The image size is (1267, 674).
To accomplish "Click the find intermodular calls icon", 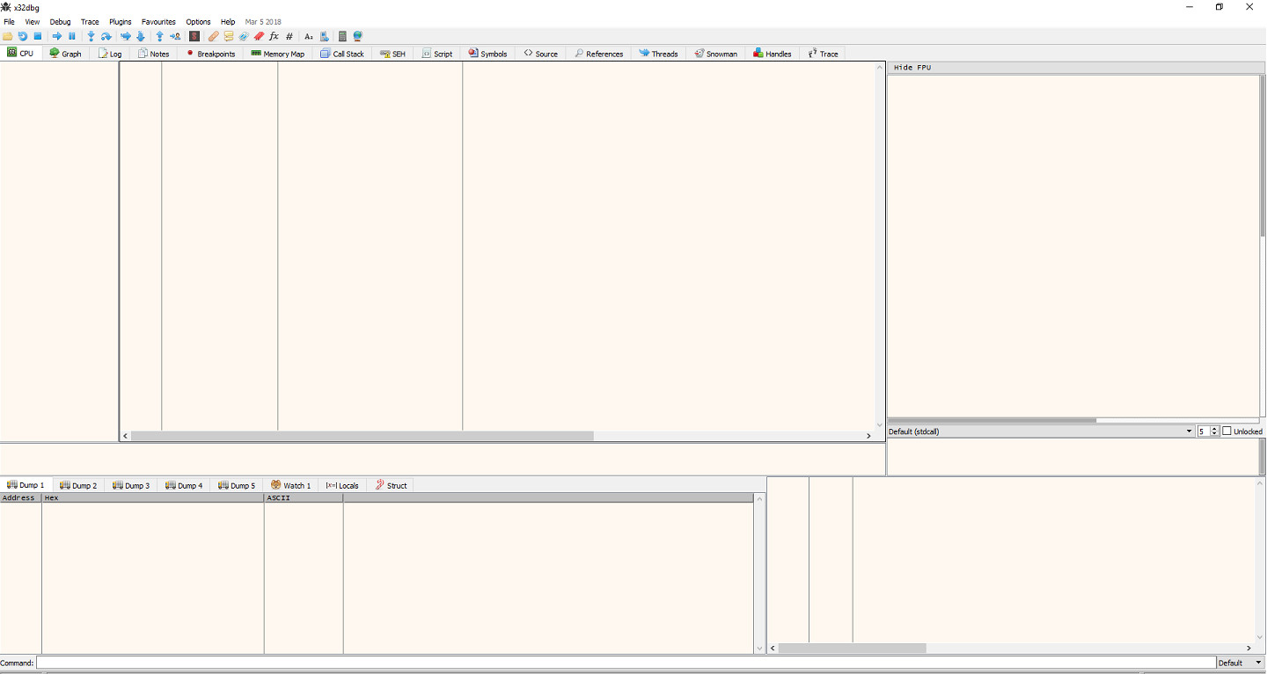I will point(324,36).
